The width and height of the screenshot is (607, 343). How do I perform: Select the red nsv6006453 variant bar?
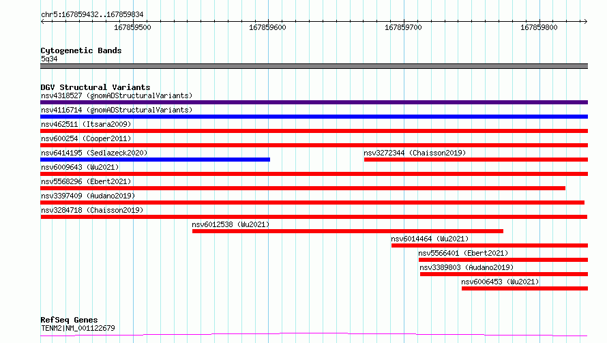(524, 288)
